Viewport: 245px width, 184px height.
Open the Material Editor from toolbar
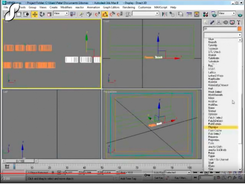[205, 14]
